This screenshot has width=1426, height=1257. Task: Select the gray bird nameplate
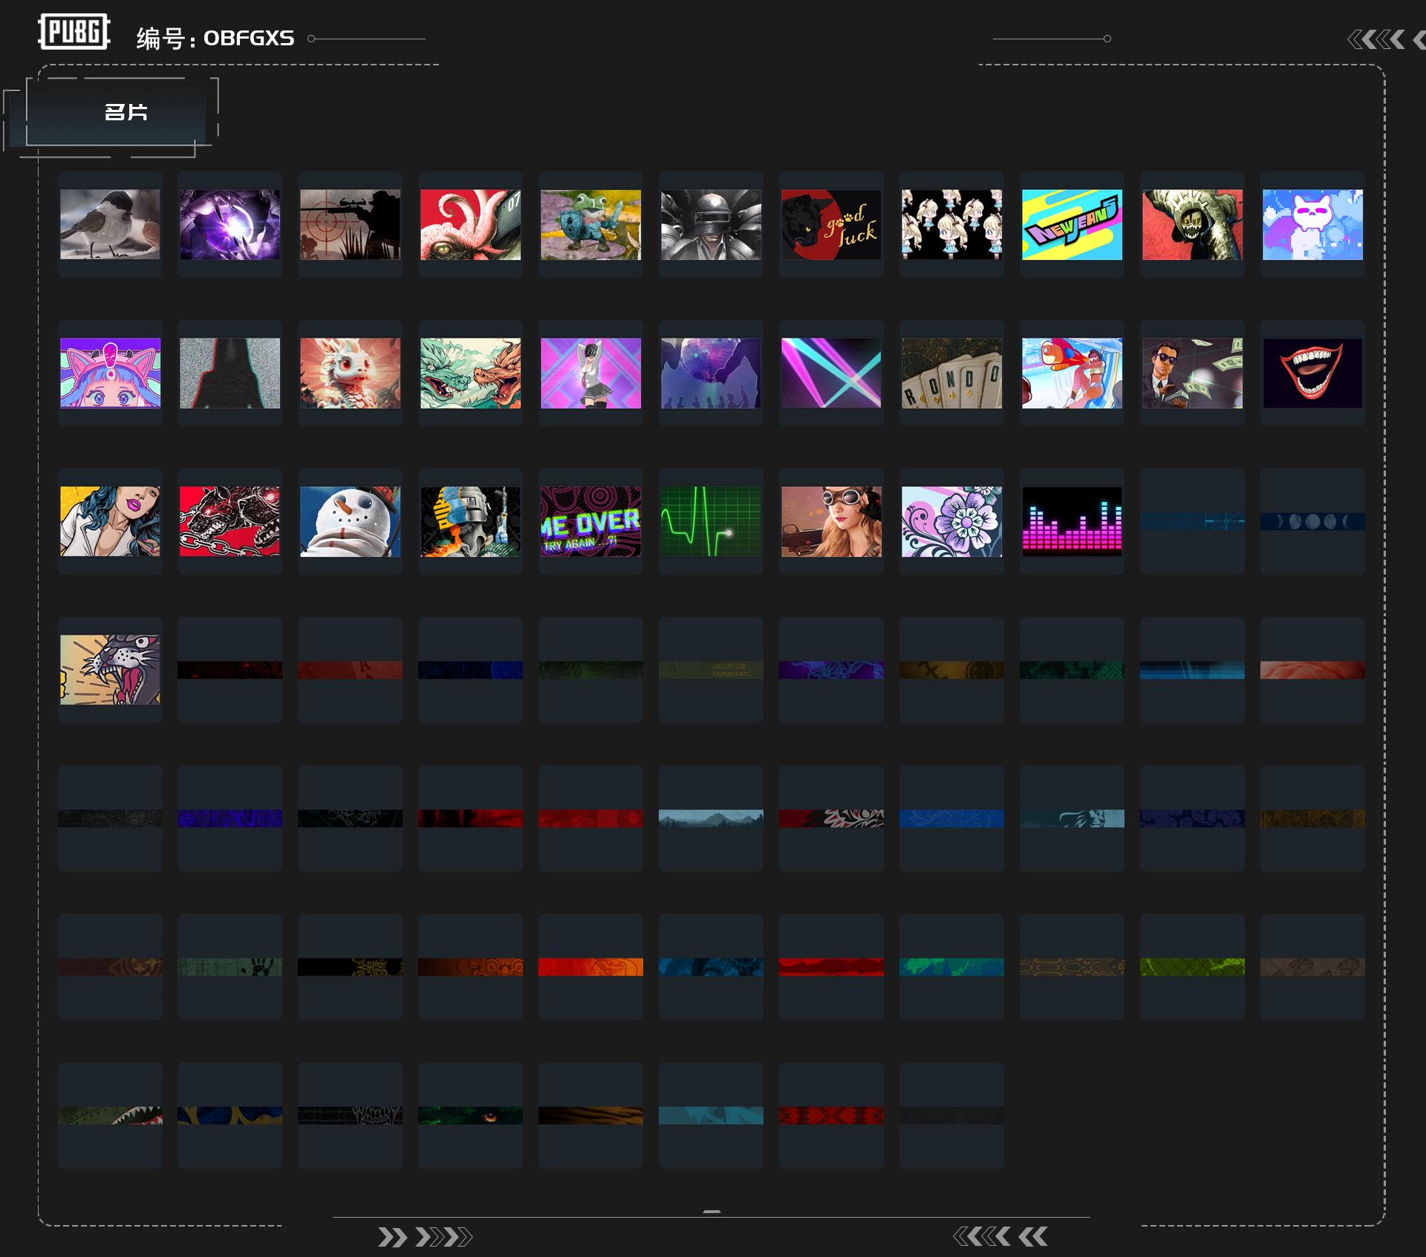click(x=110, y=224)
